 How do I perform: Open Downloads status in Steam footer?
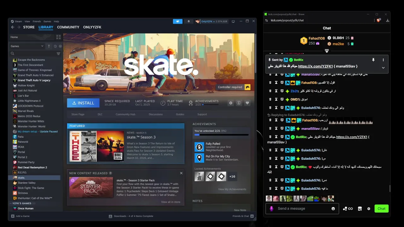131,216
